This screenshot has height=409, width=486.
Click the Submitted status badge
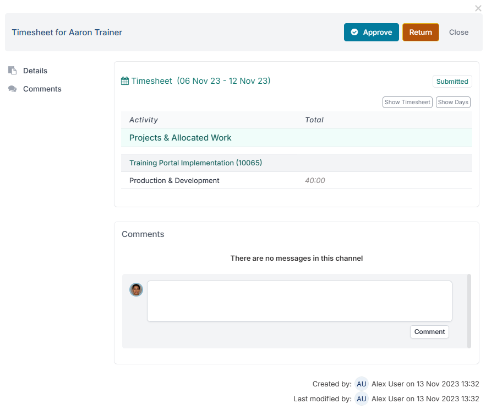(452, 82)
